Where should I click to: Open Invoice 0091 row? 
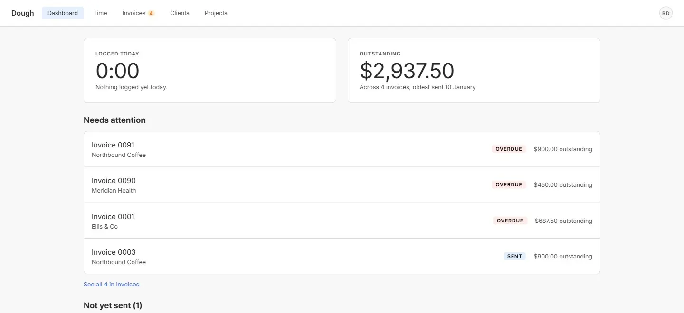[x=342, y=149]
